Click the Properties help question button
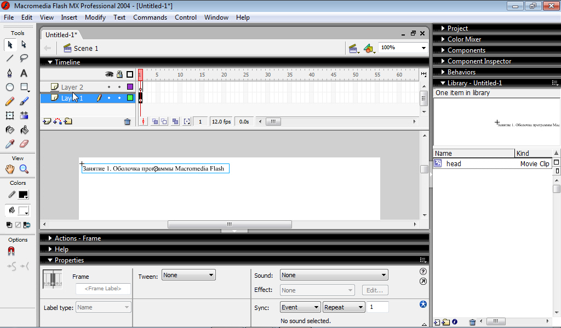The width and height of the screenshot is (561, 328). 423,272
